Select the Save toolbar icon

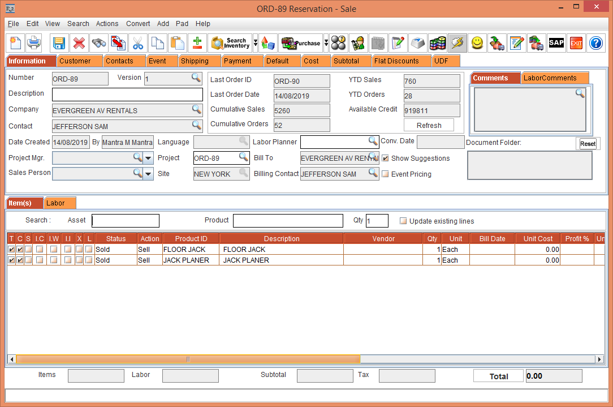pos(59,43)
